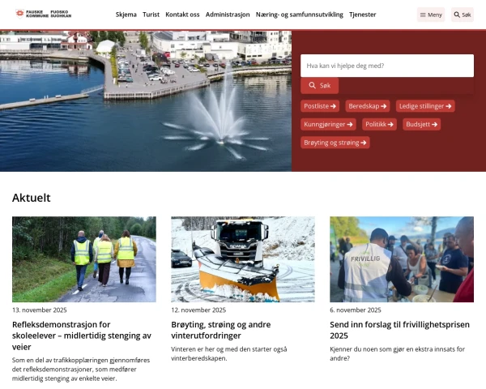The image size is (486, 389).
Task: Click the Beredskap quick link
Action: point(368,106)
